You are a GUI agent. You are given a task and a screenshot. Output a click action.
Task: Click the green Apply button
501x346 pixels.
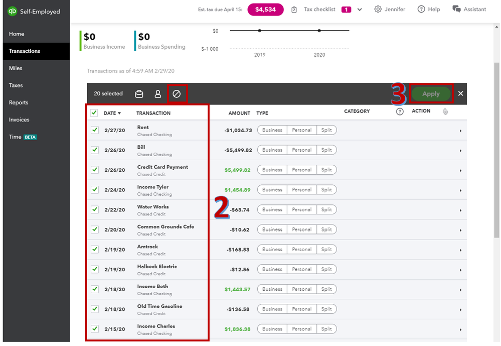[431, 94]
